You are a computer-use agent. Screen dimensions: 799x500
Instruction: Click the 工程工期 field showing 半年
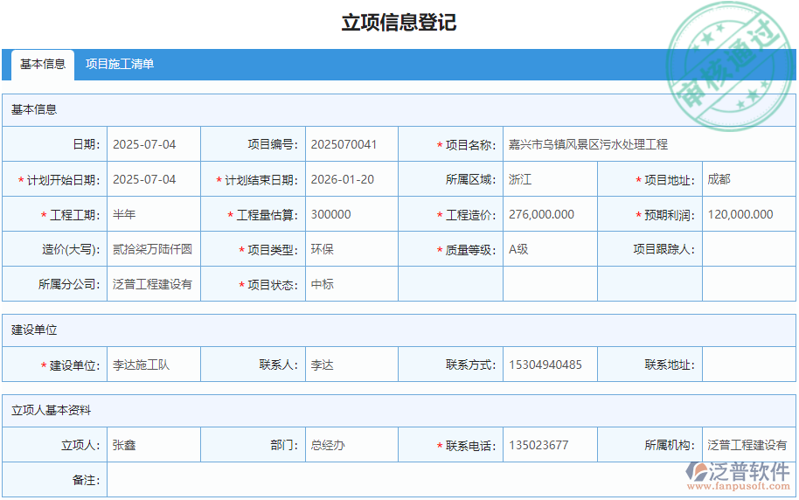click(154, 214)
